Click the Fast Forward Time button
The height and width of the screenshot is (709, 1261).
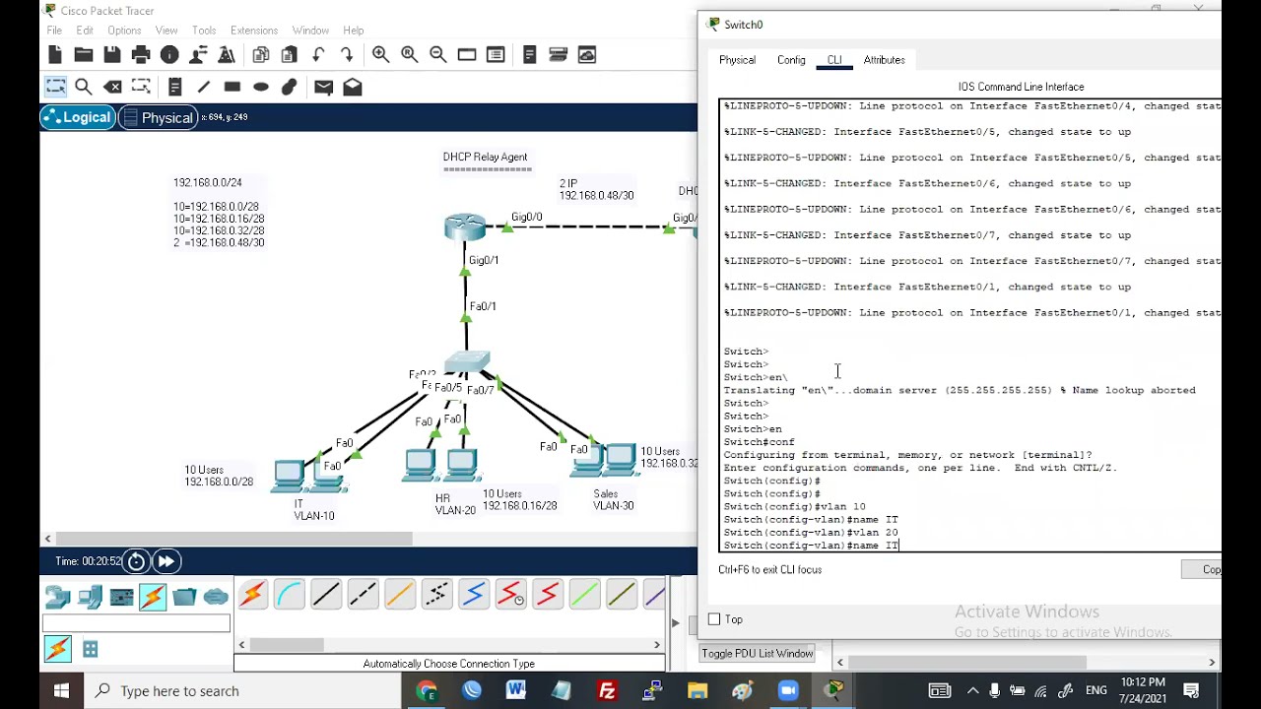tap(166, 561)
